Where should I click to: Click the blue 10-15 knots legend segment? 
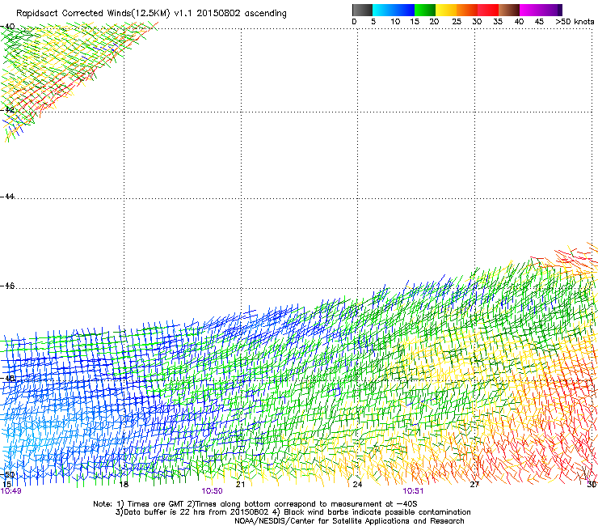[404, 10]
